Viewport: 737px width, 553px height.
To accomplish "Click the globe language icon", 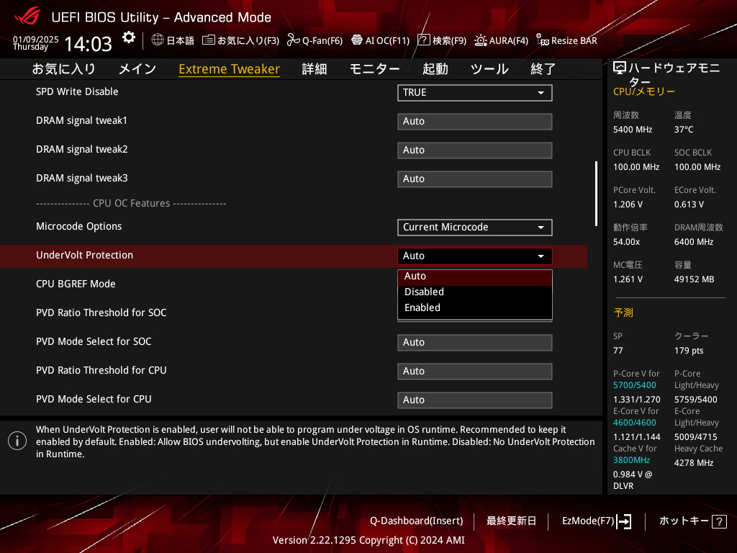I will point(158,40).
